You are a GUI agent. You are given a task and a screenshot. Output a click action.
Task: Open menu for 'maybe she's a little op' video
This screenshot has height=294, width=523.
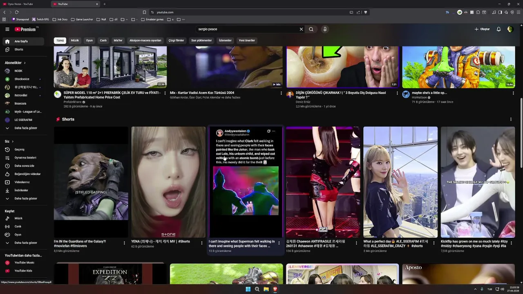pos(513,93)
